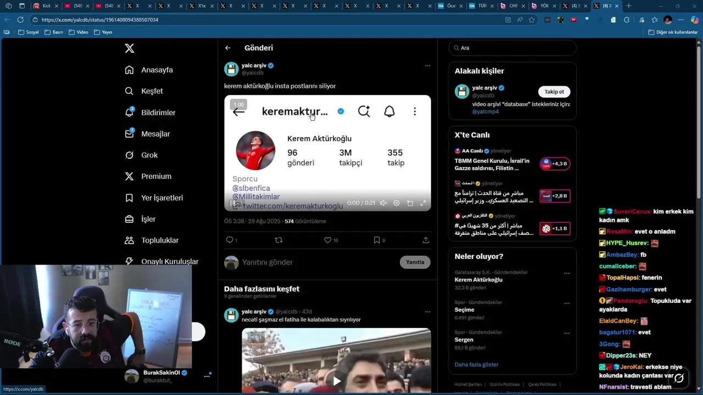Click Hizmet Şartları footer link
Image resolution: width=703 pixels, height=395 pixels.
pyautogui.click(x=468, y=385)
